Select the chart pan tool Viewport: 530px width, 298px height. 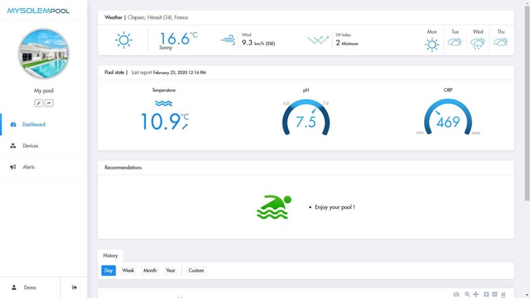point(476,295)
